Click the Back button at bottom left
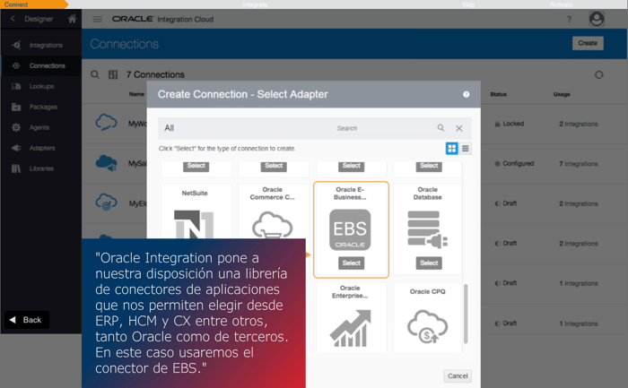Screen dimensions: 628x388 pos(27,320)
